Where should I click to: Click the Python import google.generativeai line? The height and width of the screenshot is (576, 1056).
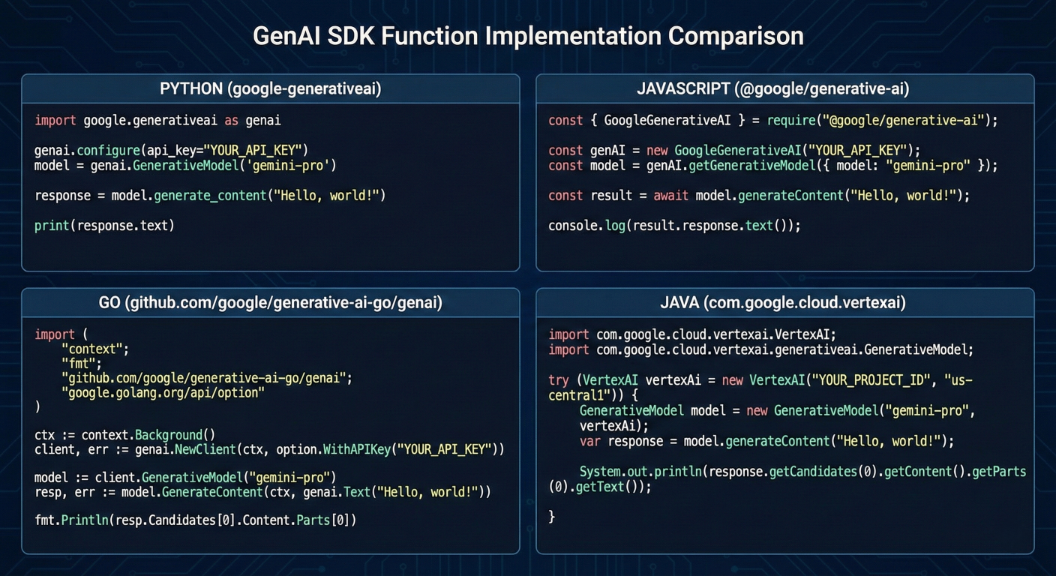(157, 120)
